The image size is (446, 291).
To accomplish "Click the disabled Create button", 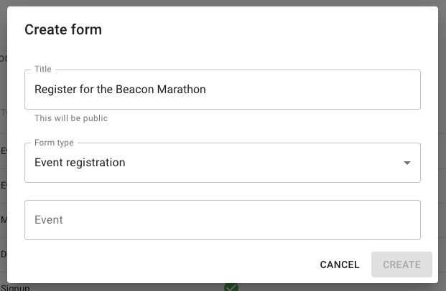I will click(x=401, y=264).
